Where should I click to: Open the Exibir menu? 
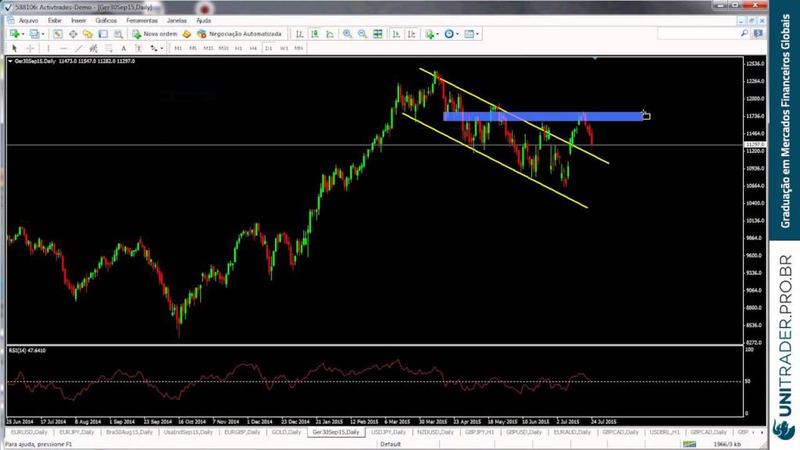coord(55,20)
